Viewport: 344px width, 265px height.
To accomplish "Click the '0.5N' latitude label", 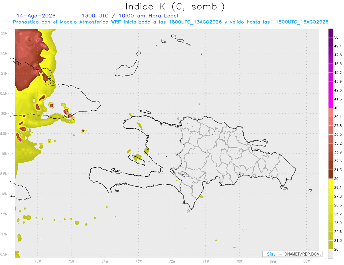I will point(4,93).
